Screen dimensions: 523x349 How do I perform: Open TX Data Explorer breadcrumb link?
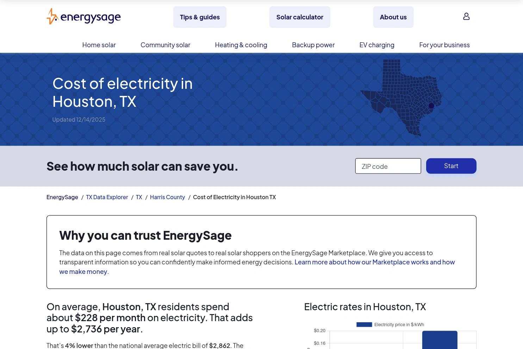(x=107, y=197)
